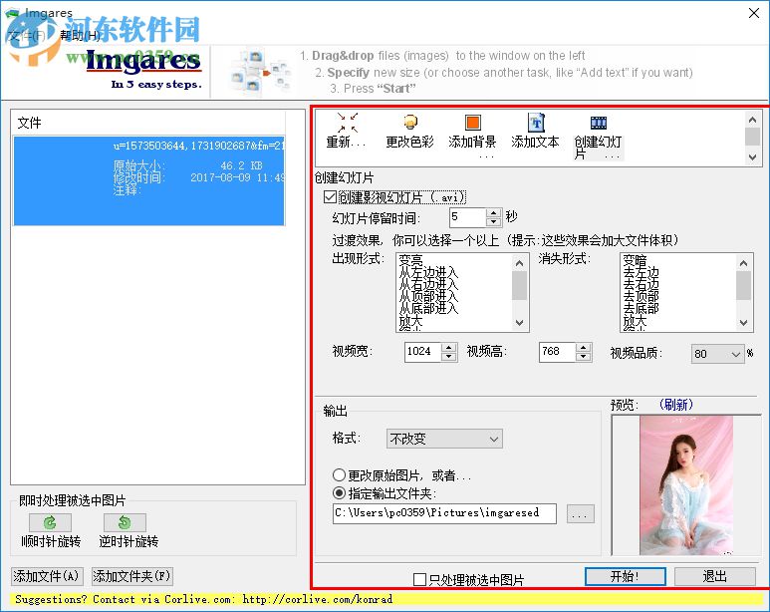The height and width of the screenshot is (612, 770).
Task: Open the 文件(F) menu
Action: click(26, 35)
